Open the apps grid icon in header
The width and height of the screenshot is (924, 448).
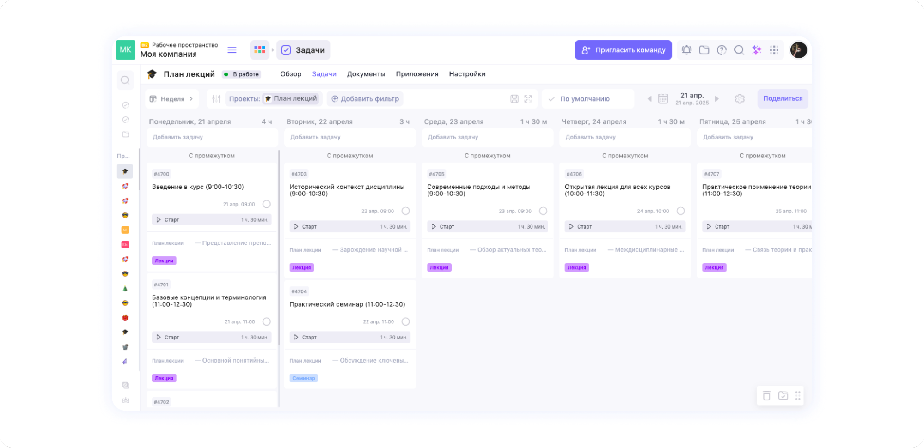tap(774, 50)
